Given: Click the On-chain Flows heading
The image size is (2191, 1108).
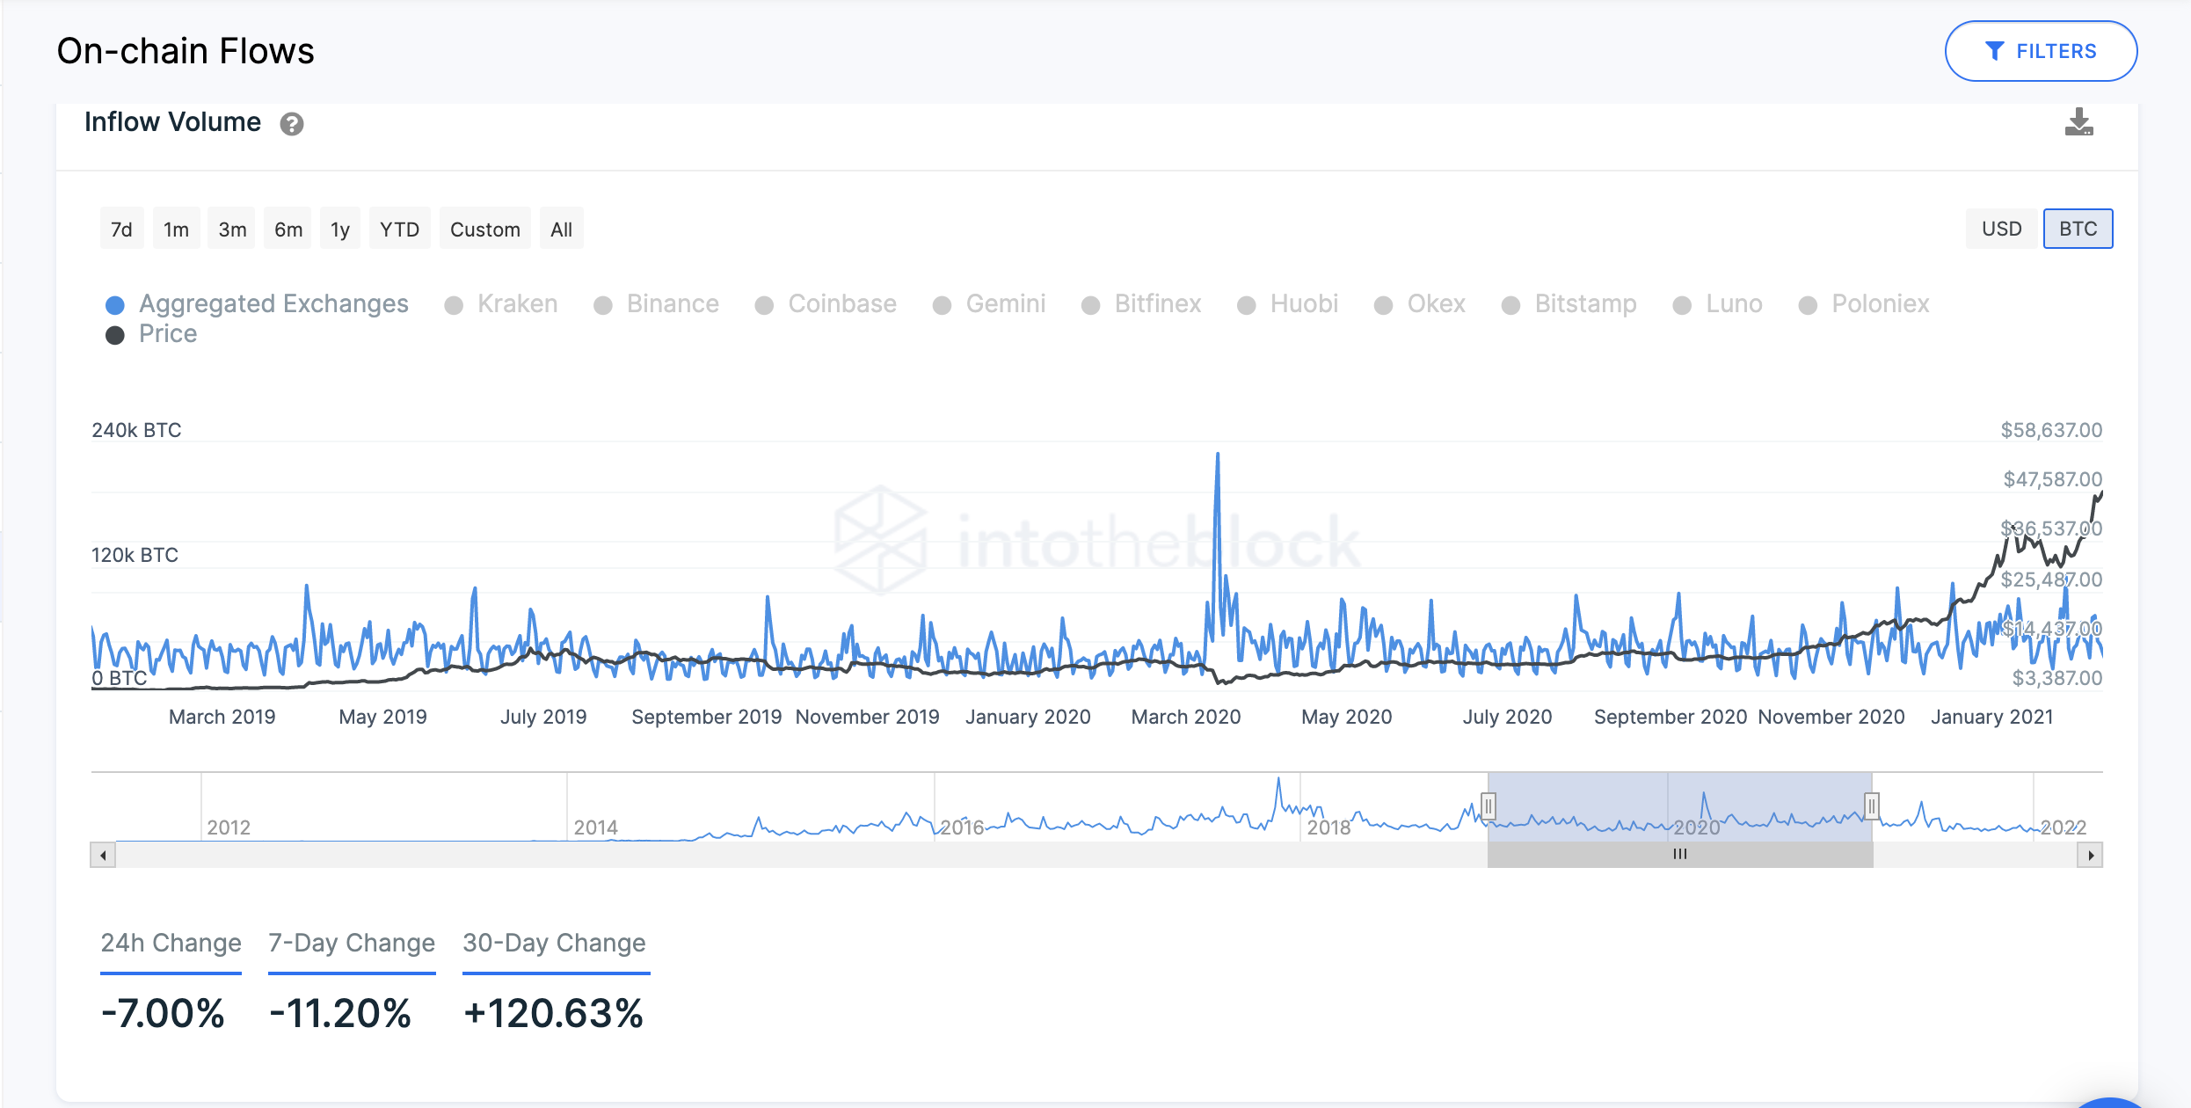Looking at the screenshot, I should point(186,51).
